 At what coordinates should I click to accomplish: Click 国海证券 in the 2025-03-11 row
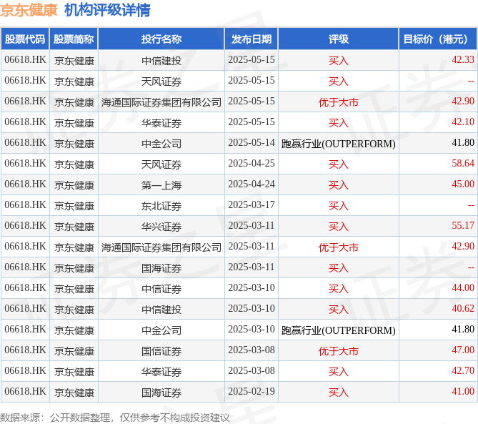[161, 268]
